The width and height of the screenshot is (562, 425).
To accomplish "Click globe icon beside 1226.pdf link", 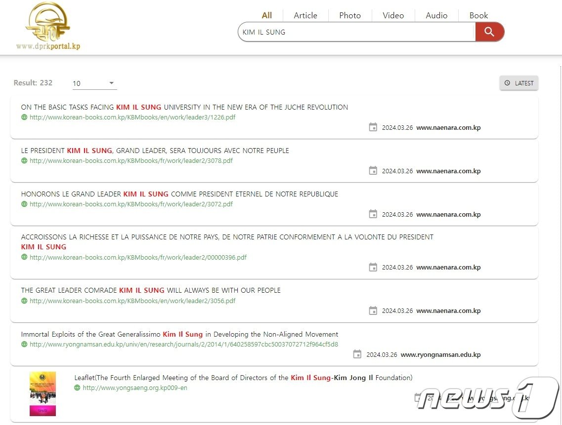I will 24,117.
